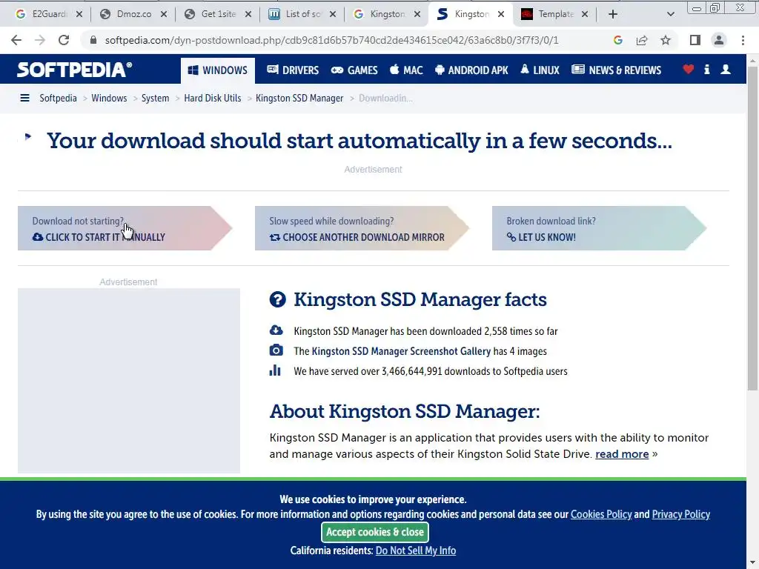Click the Softpedia logo
Screen dimensions: 759x569
pos(75,70)
